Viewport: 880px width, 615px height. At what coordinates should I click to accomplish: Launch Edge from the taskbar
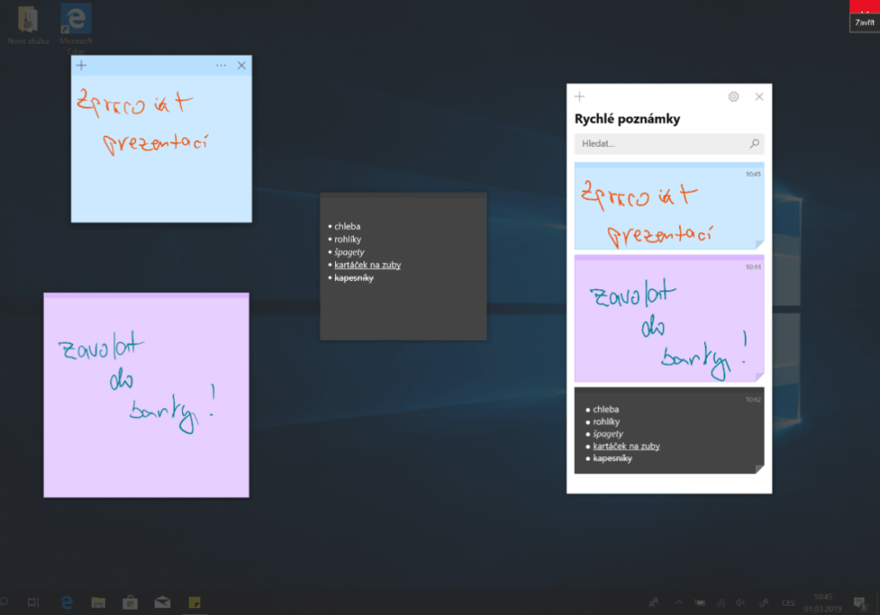click(x=68, y=602)
